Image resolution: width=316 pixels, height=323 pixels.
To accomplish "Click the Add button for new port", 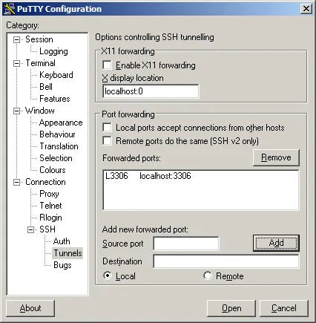I will coord(276,243).
